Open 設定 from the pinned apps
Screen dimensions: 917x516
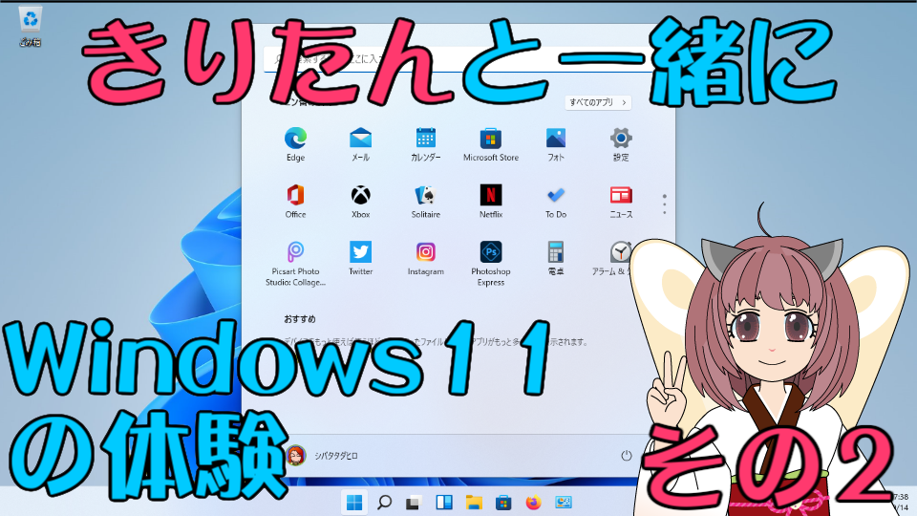pyautogui.click(x=621, y=144)
